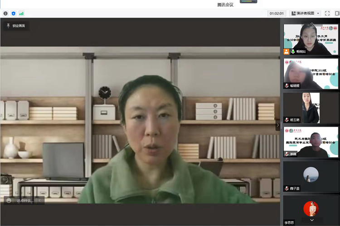
Task: Click the sidebar layout icon at top right
Action: (336, 14)
